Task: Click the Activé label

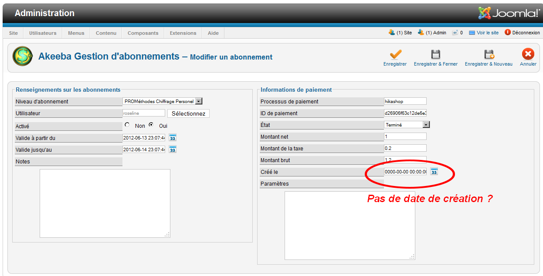Action: (x=23, y=126)
